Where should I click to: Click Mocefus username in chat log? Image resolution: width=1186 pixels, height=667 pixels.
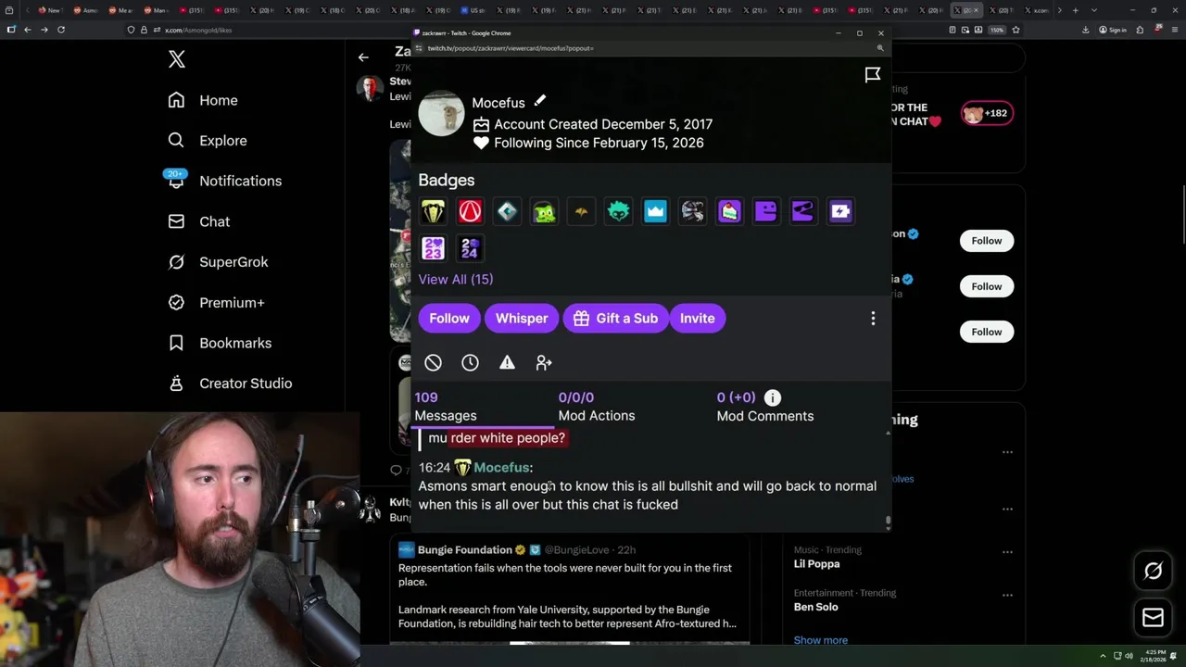pos(501,468)
